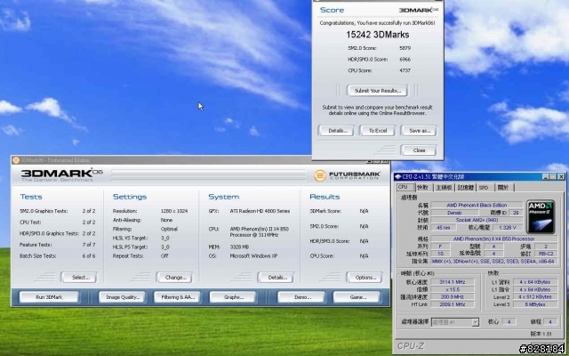Click the 3DMark06 logo in main window header
569x356 pixels.
click(x=58, y=174)
